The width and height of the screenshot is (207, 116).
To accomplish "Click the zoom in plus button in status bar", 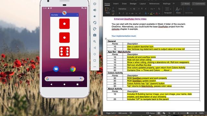I will coord(196,113).
